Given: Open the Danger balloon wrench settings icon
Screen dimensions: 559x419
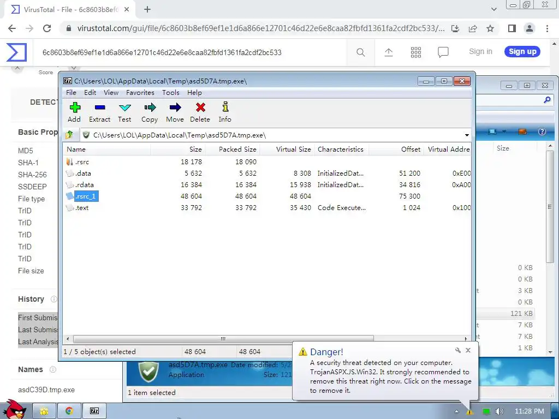Looking at the screenshot, I should (458, 351).
